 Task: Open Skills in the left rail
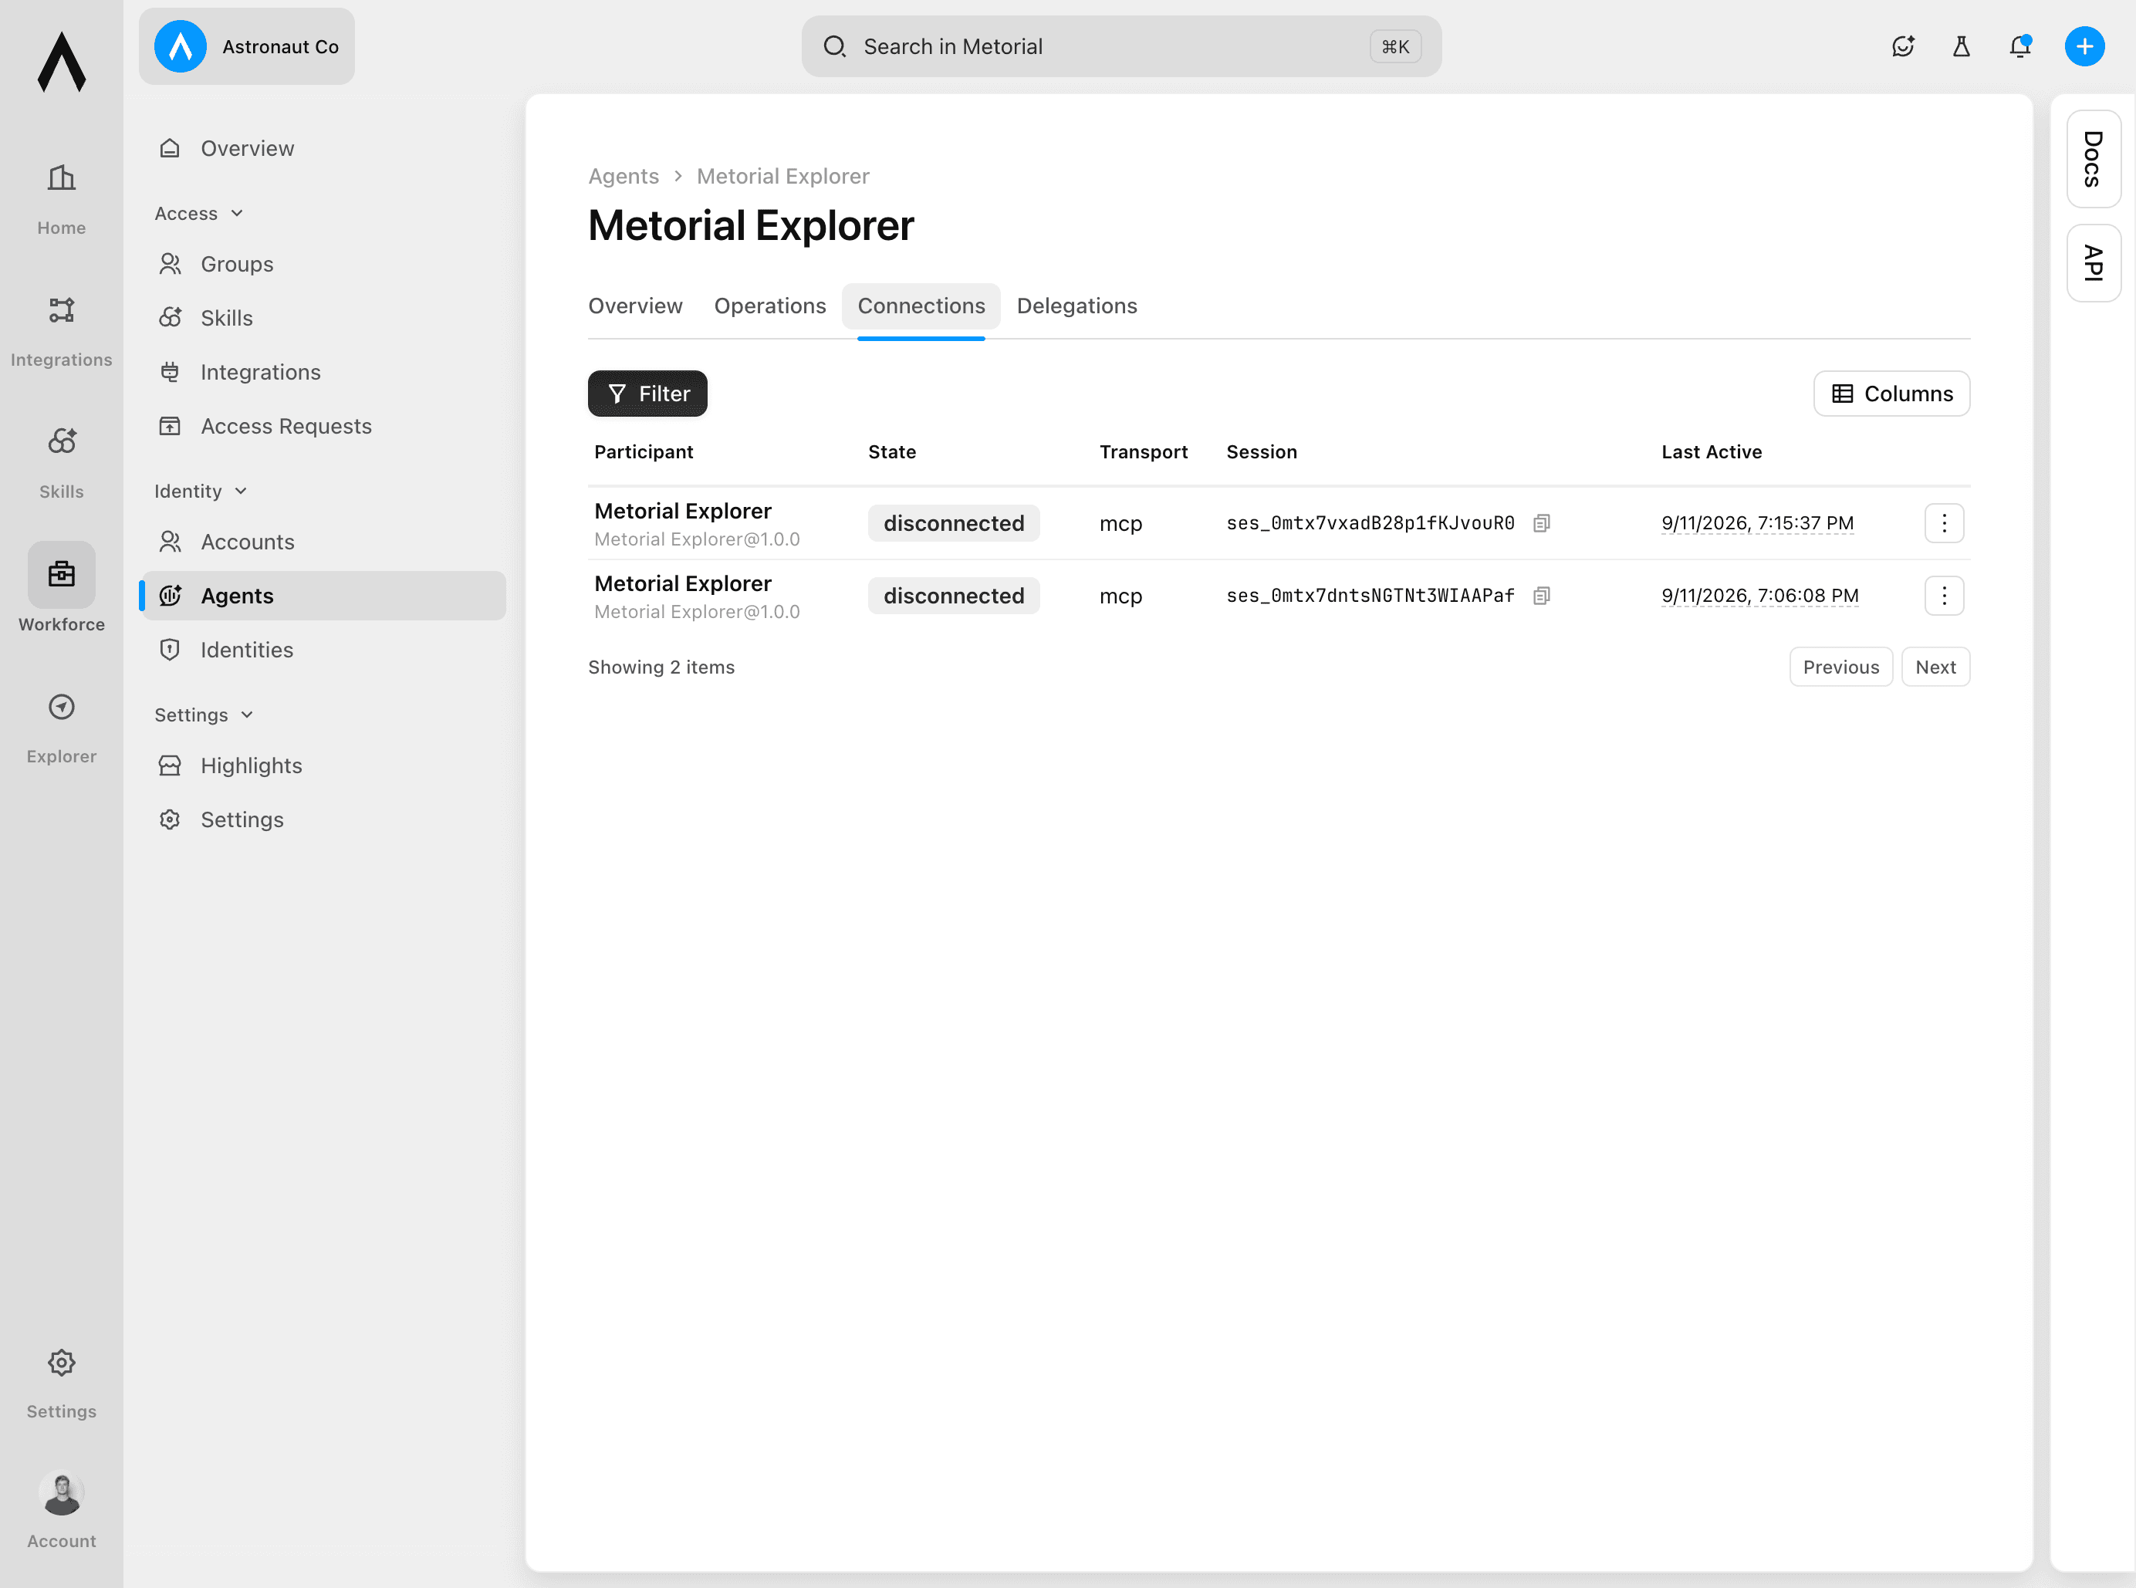click(x=62, y=462)
